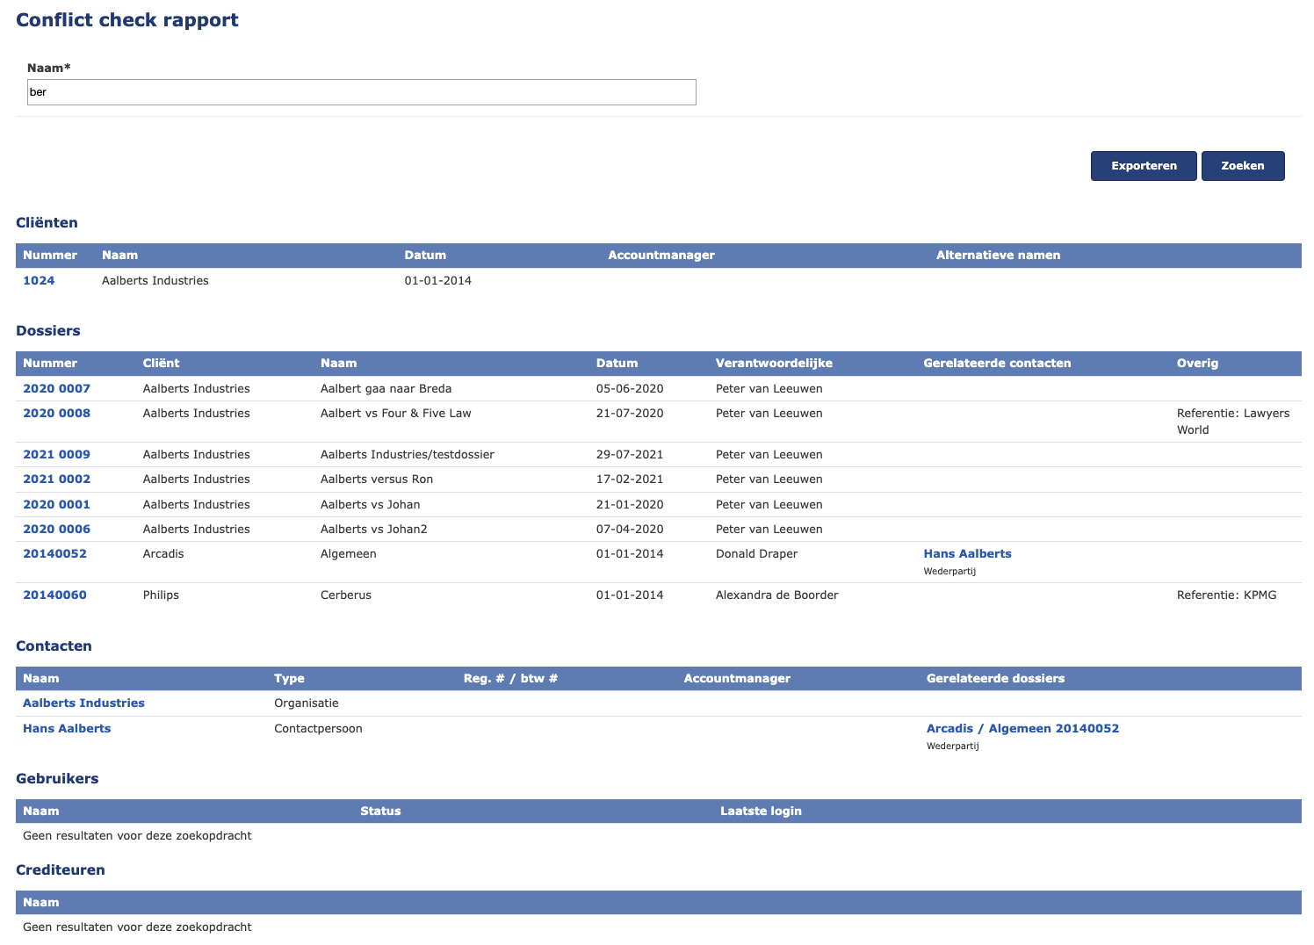1314x945 pixels.
Task: Select date 29-07-2021 in Dossiers
Action: (630, 455)
